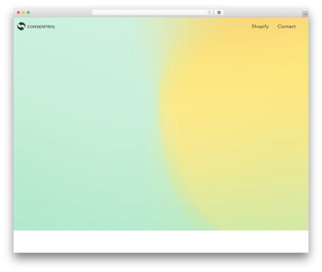This screenshot has height=272, width=322.
Task: Reload the page using the refresh icon
Action: click(209, 12)
